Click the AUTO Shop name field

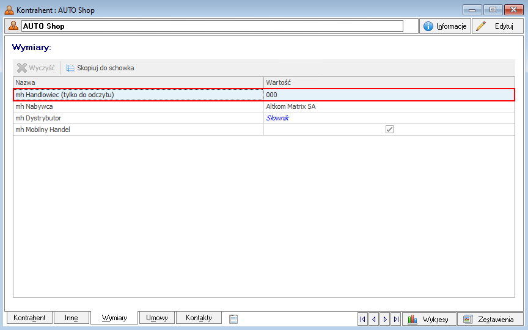[x=211, y=26]
